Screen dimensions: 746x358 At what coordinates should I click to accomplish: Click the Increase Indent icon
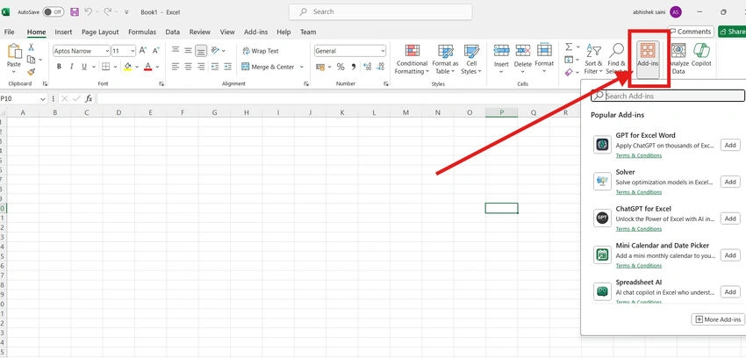228,67
